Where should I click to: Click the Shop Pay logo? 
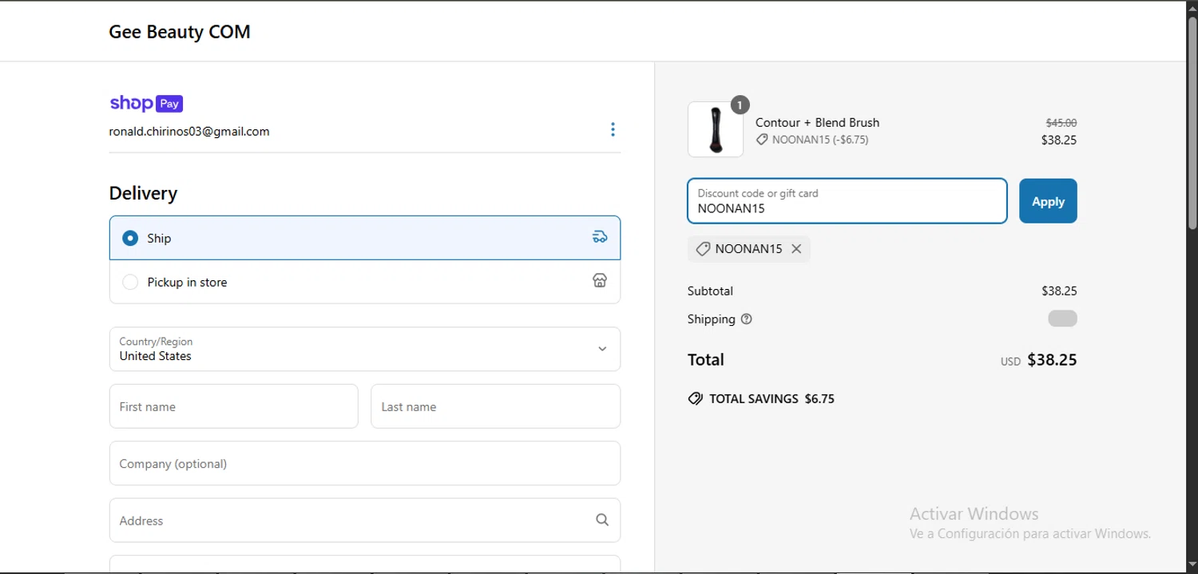[x=146, y=103]
